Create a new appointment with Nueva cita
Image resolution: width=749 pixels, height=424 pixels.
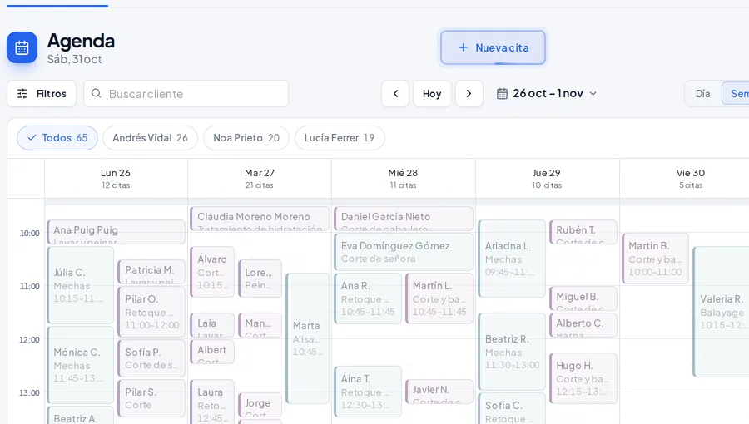click(493, 47)
